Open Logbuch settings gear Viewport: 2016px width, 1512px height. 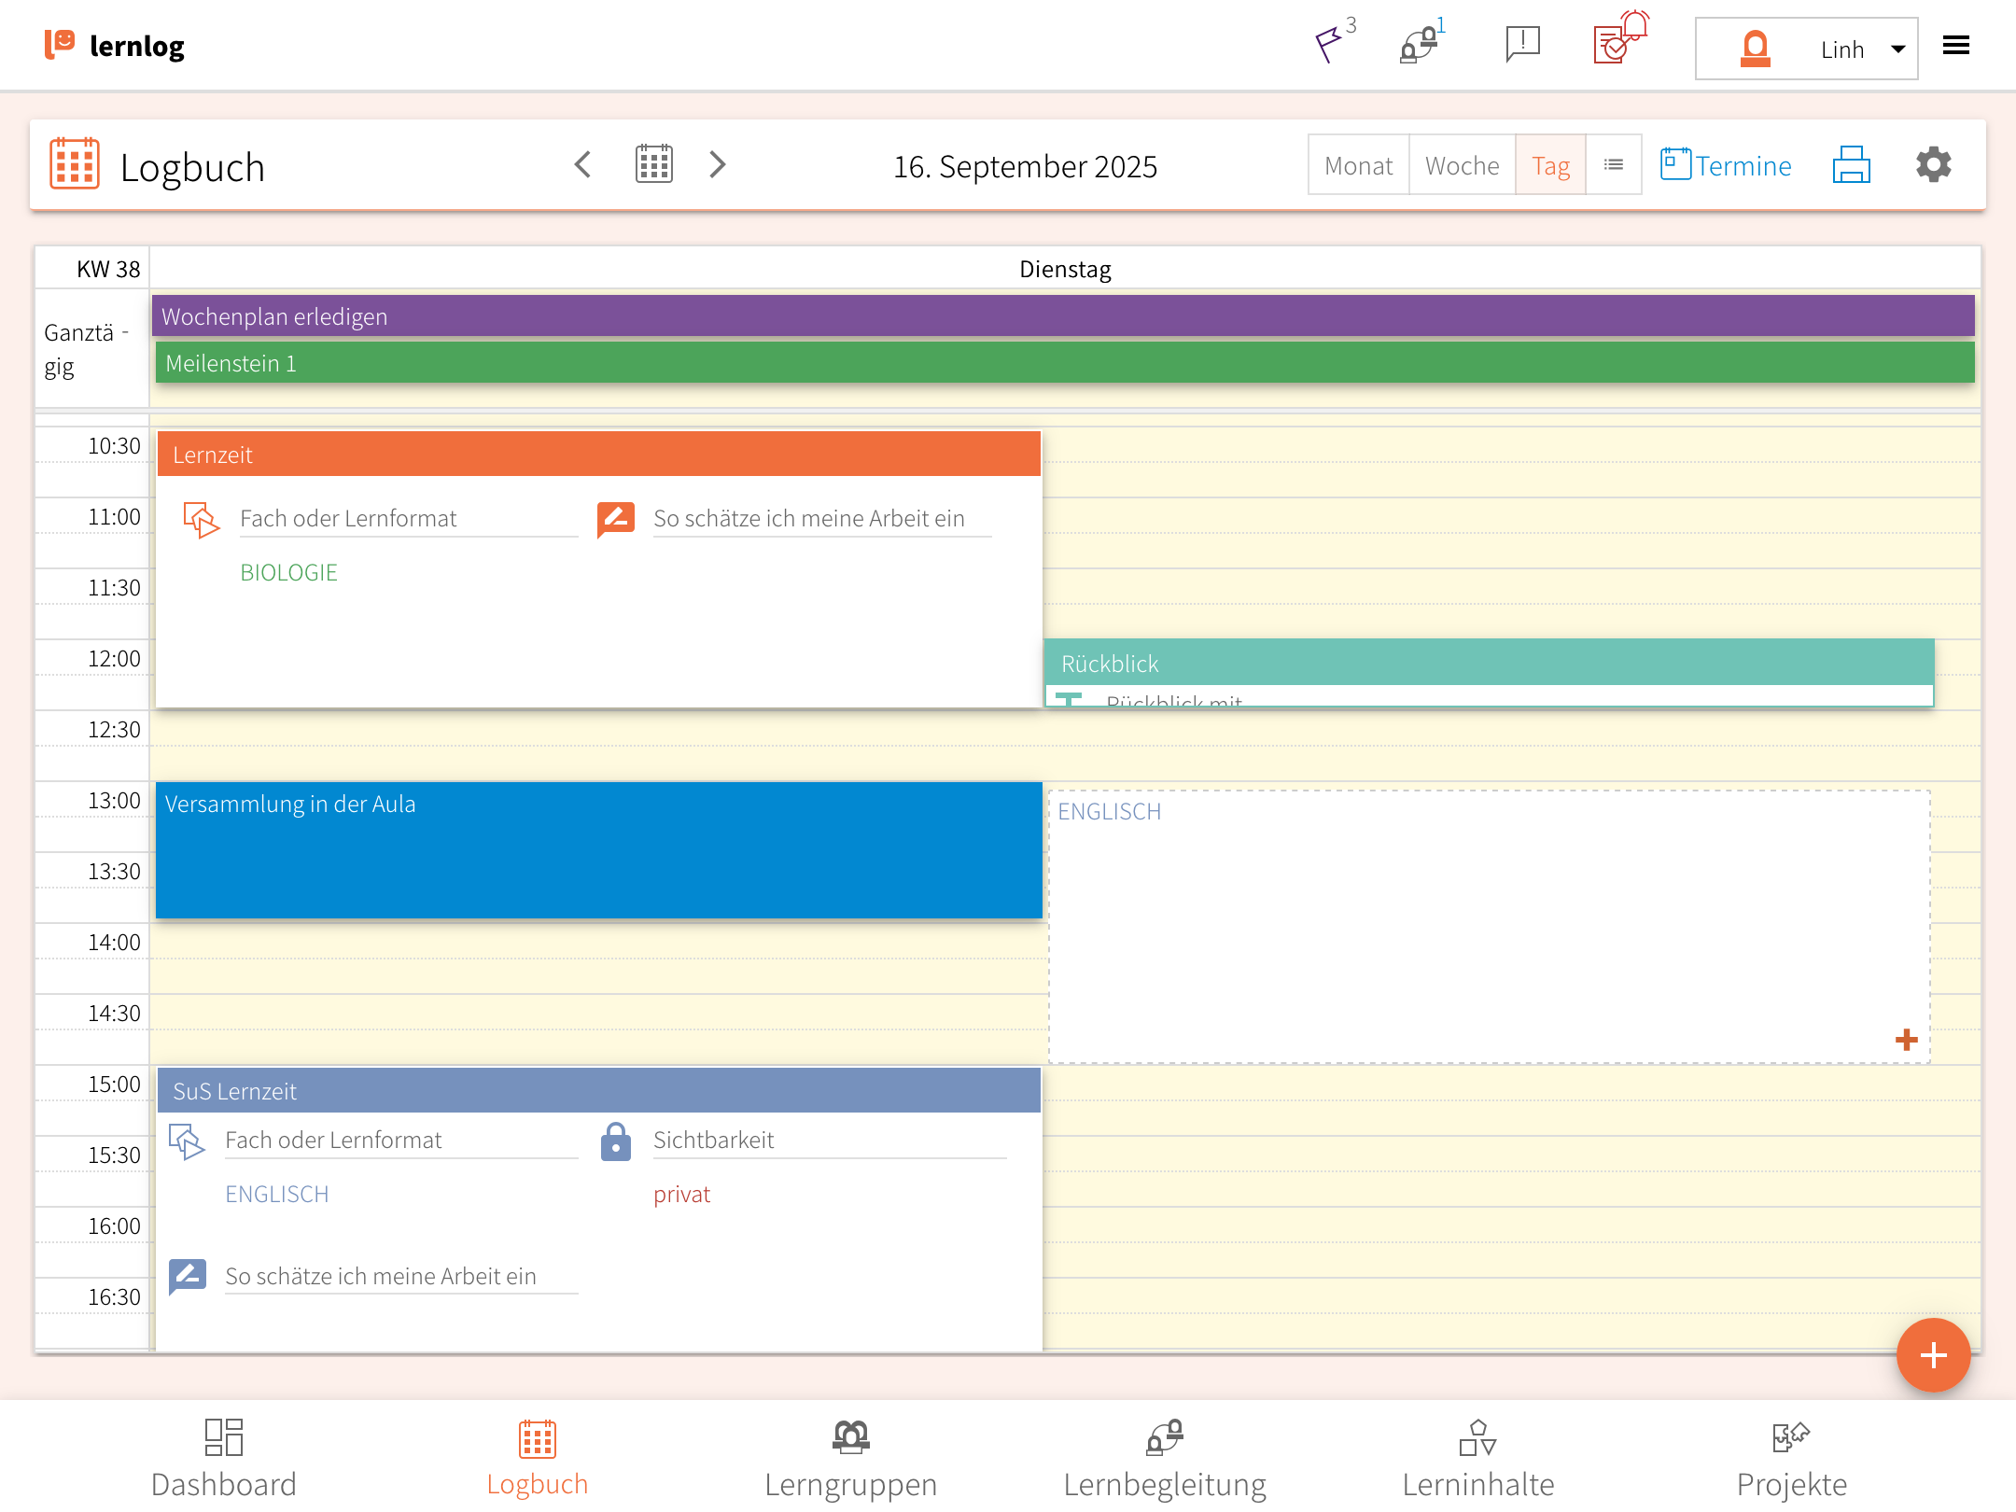1933,165
